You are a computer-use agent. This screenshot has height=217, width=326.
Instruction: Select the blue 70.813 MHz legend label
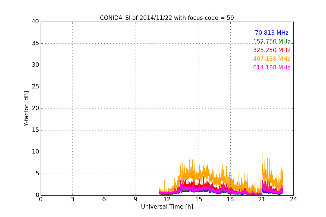(272, 33)
